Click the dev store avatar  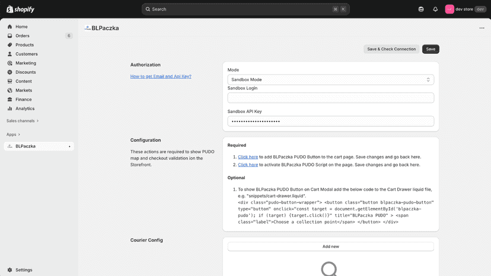coord(449,9)
